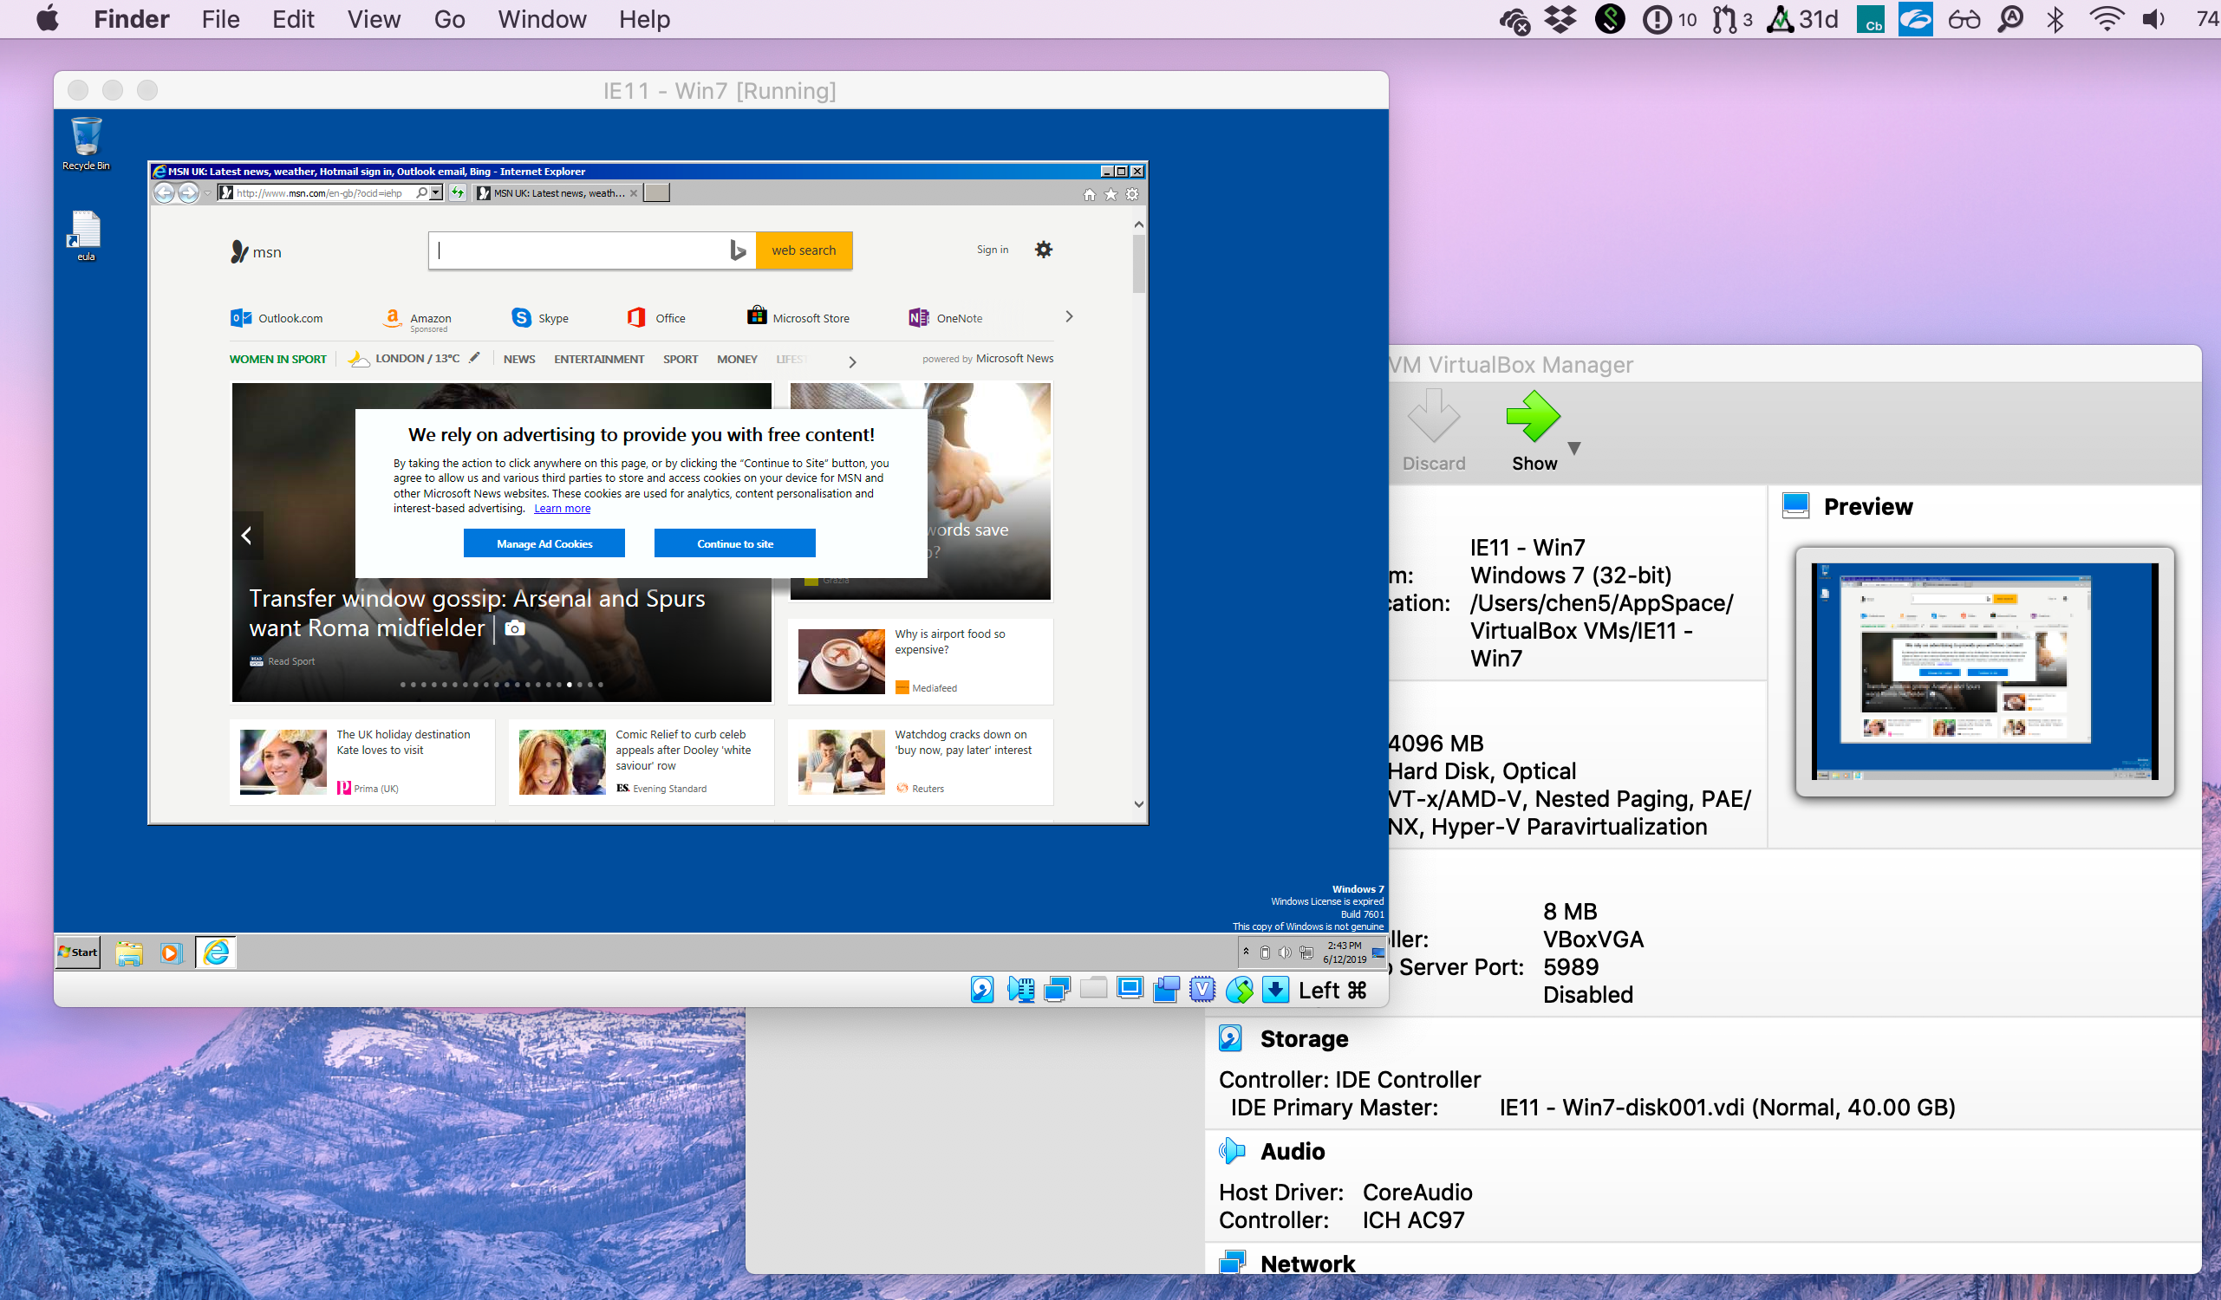The width and height of the screenshot is (2221, 1300).
Task: Click the network adapters status icon
Action: coord(1057,990)
